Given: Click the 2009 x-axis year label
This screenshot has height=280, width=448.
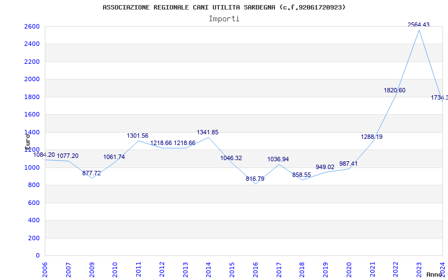Looking at the screenshot, I should coord(92,270).
